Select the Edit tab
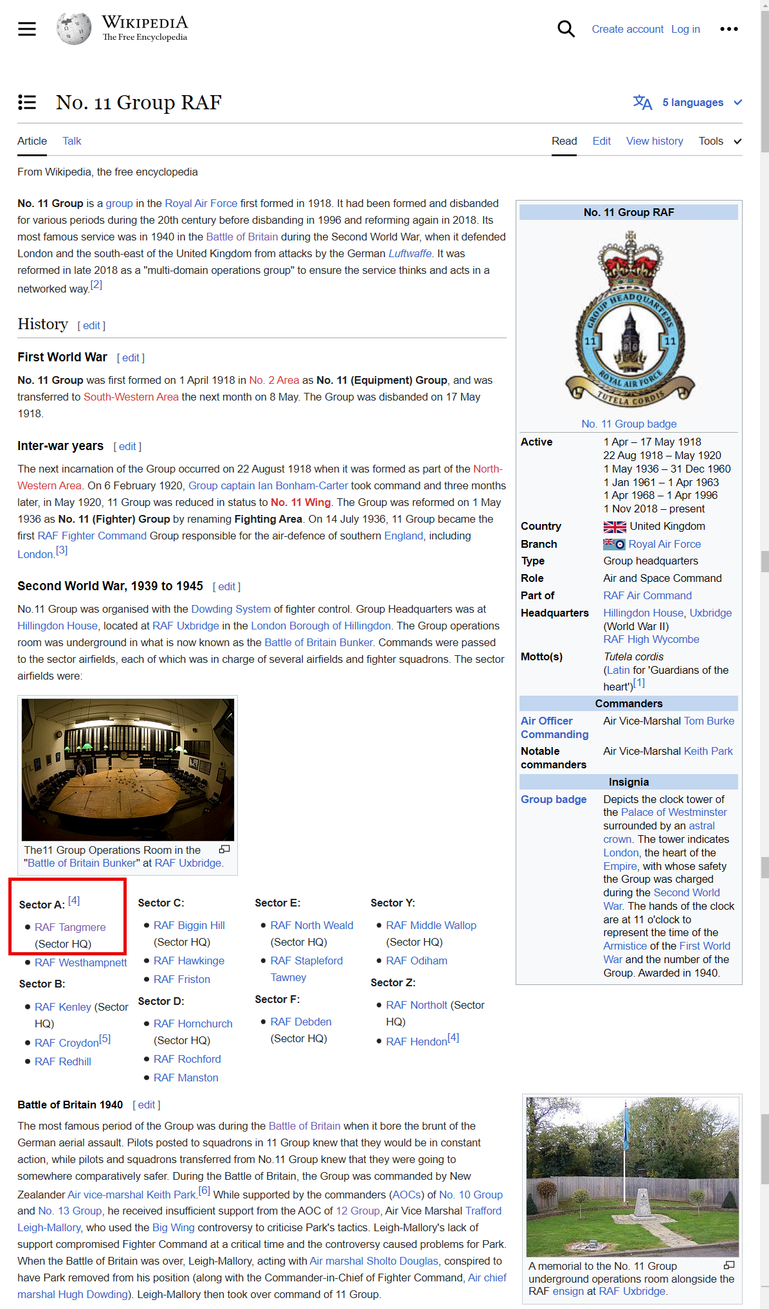This screenshot has width=769, height=1309. [601, 141]
